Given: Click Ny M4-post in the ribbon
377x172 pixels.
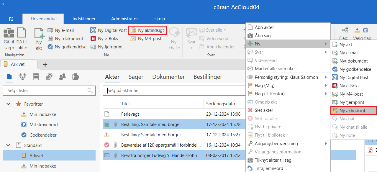Looking at the screenshot, I should [x=146, y=39].
